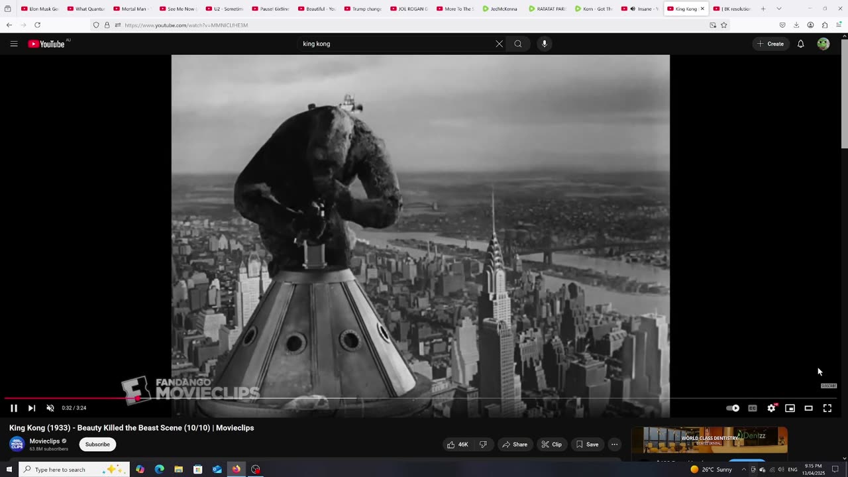
Task: Open the account avatar menu
Action: tap(823, 44)
